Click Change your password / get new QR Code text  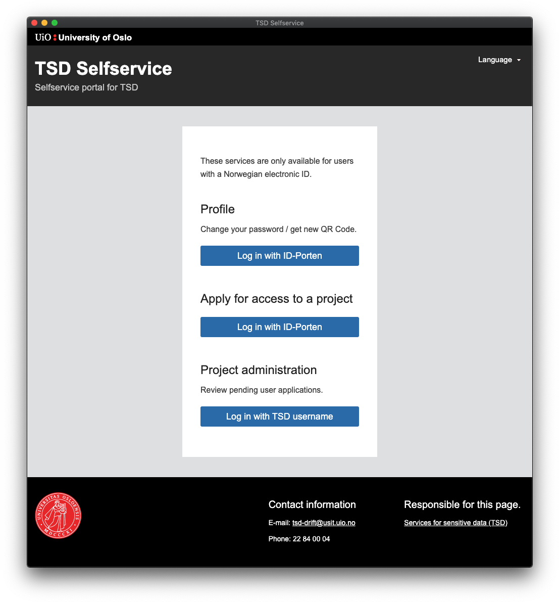coord(278,229)
